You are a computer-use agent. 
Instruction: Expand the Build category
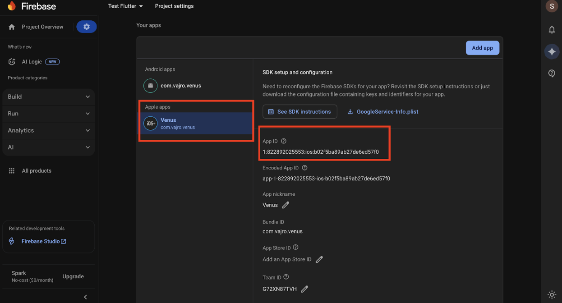[x=48, y=96]
